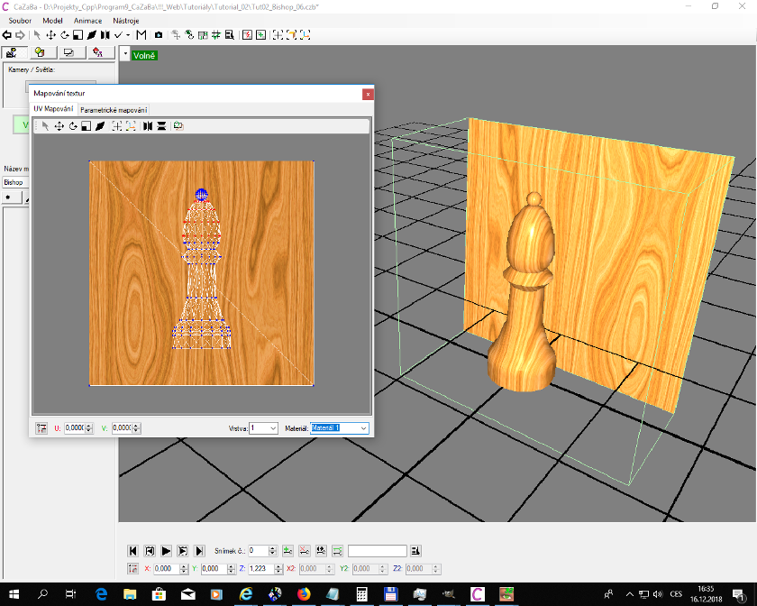757x606 pixels.
Task: Toggle the coordinate mode icon beside U field
Action: 41,428
